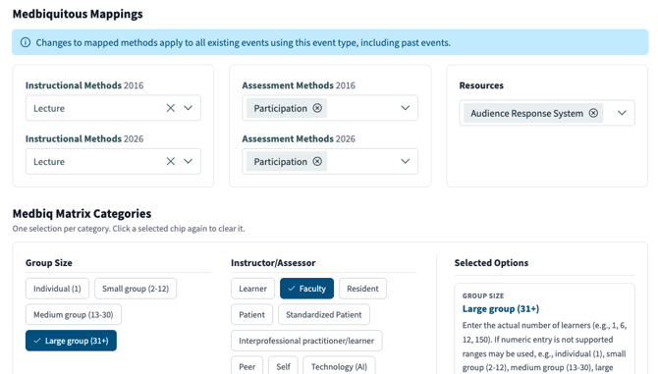Remove Participation chip in Assessment Methods 2026
Image resolution: width=658 pixels, height=374 pixels.
click(317, 161)
